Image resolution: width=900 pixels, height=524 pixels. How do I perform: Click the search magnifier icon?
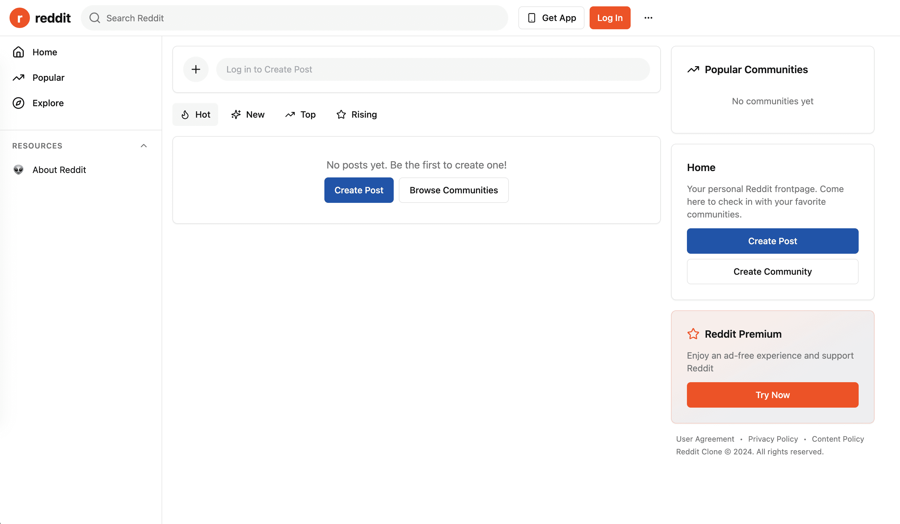pyautogui.click(x=95, y=18)
